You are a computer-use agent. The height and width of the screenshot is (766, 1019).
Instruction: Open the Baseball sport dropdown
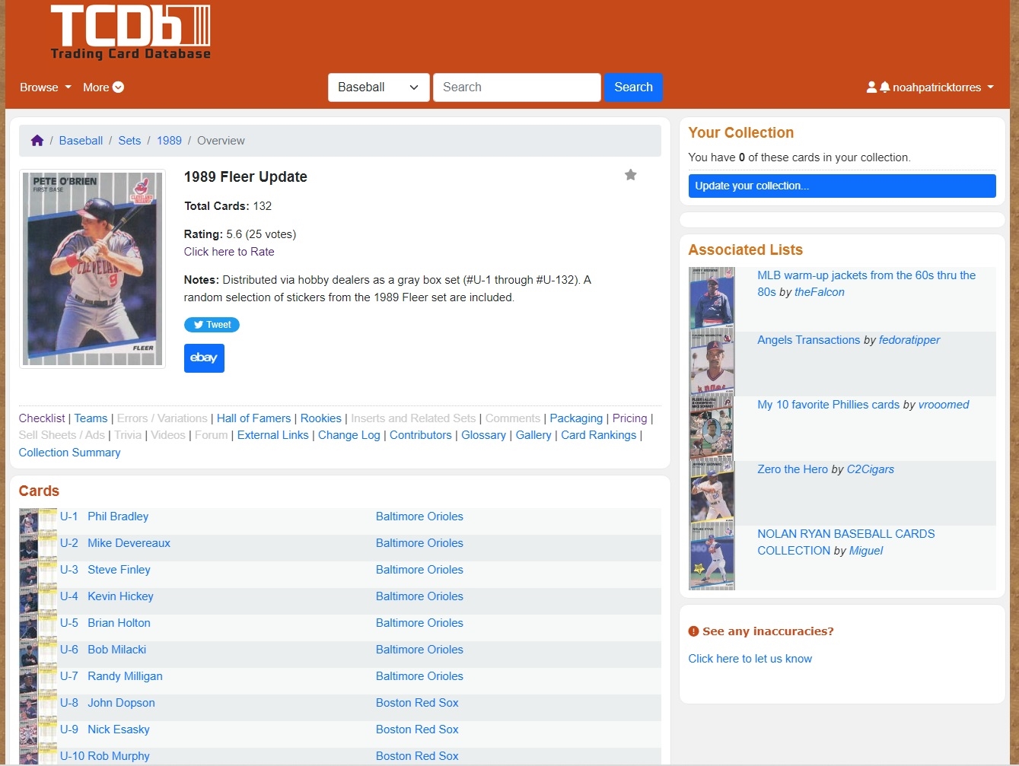[x=378, y=87]
